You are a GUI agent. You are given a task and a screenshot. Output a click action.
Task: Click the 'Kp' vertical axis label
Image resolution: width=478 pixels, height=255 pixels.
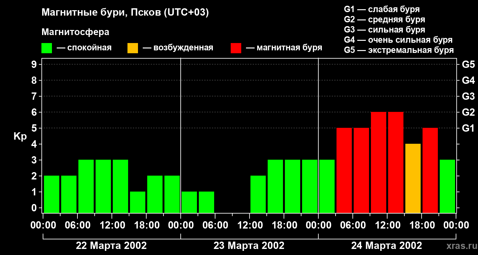[x=20, y=136]
